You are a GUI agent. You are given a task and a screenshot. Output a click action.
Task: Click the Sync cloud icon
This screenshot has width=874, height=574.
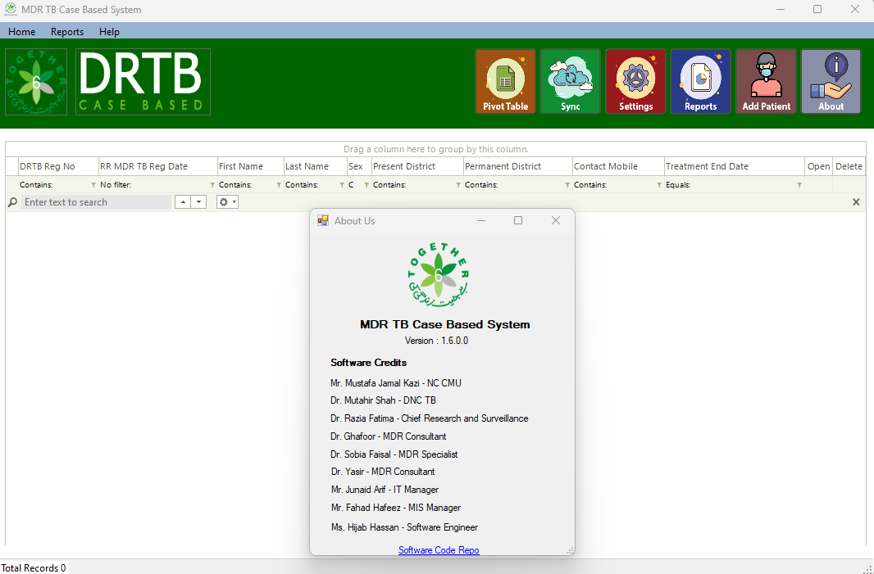(x=570, y=81)
